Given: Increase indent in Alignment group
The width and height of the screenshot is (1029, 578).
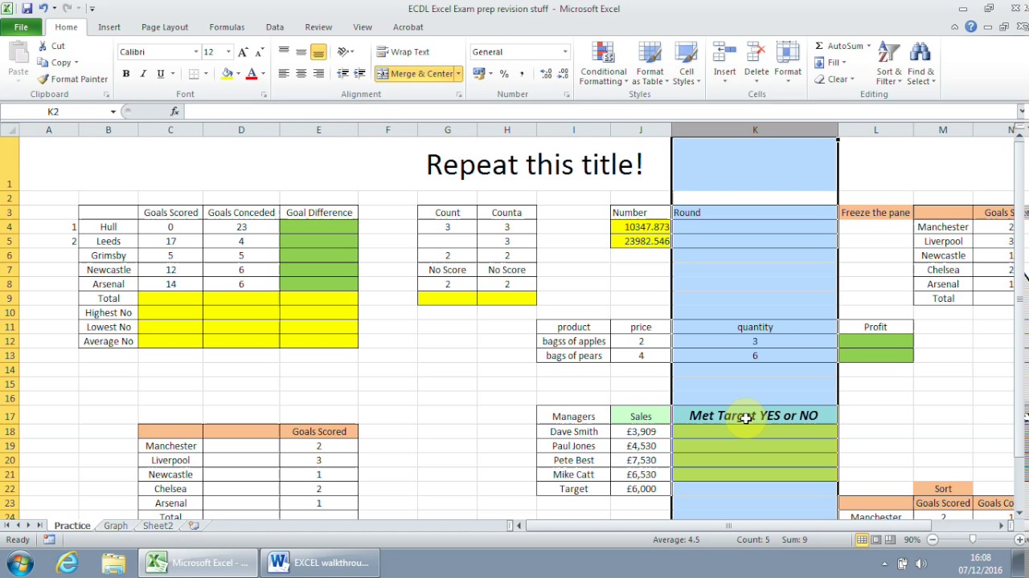Looking at the screenshot, I should click(359, 73).
